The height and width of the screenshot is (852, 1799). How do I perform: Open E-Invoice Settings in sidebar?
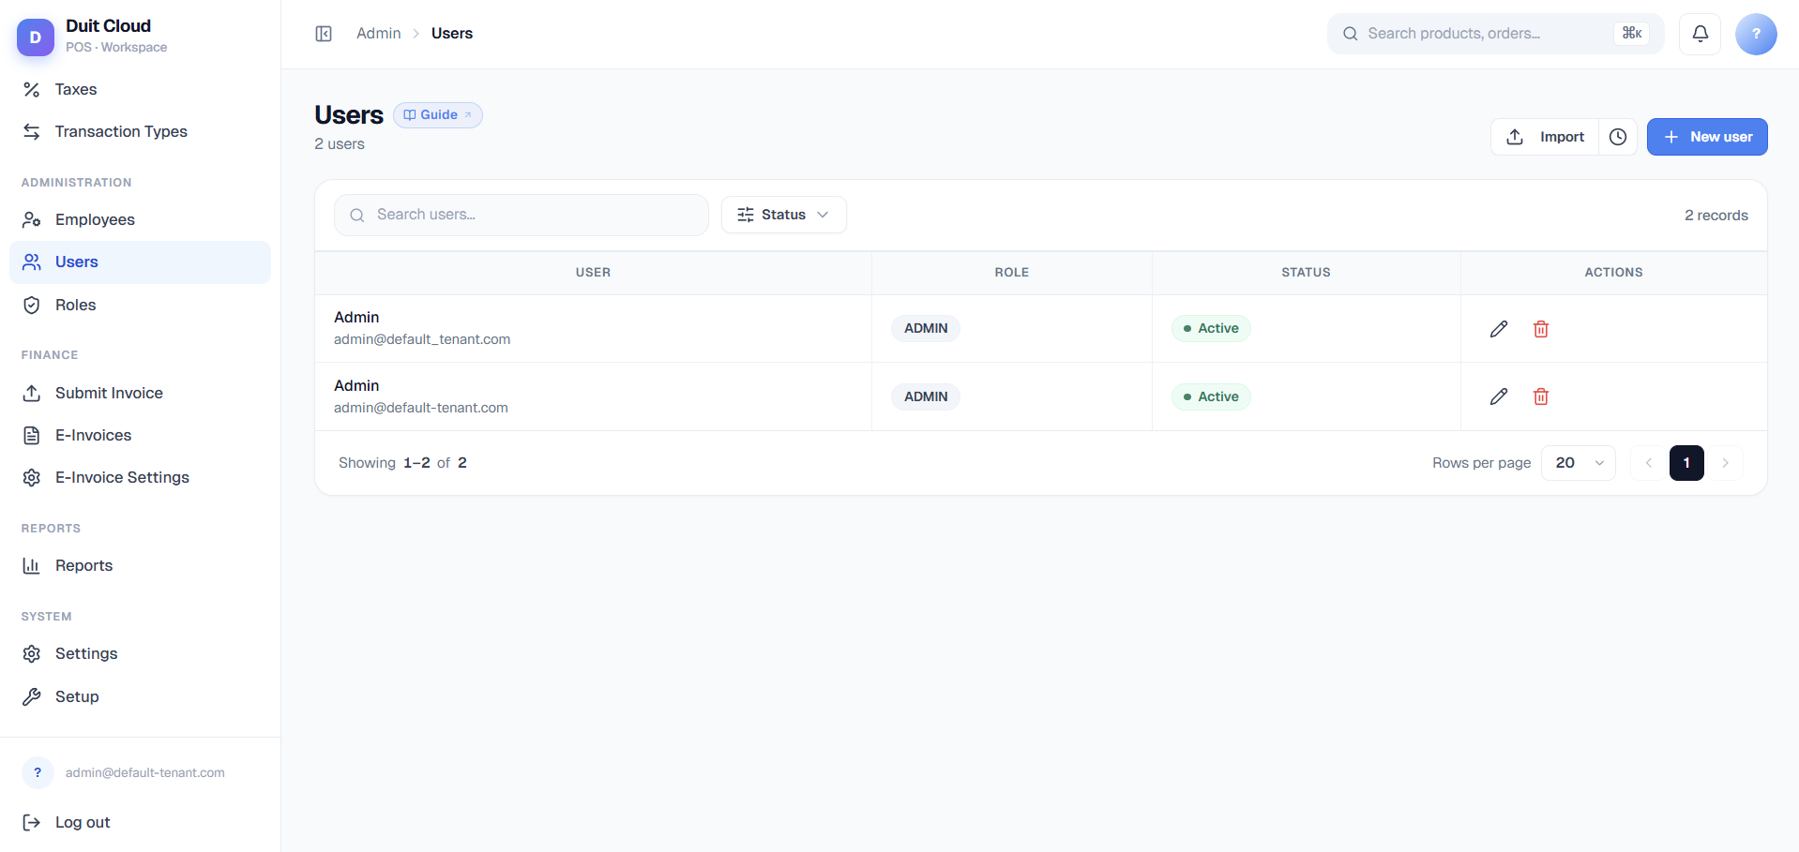[140, 477]
